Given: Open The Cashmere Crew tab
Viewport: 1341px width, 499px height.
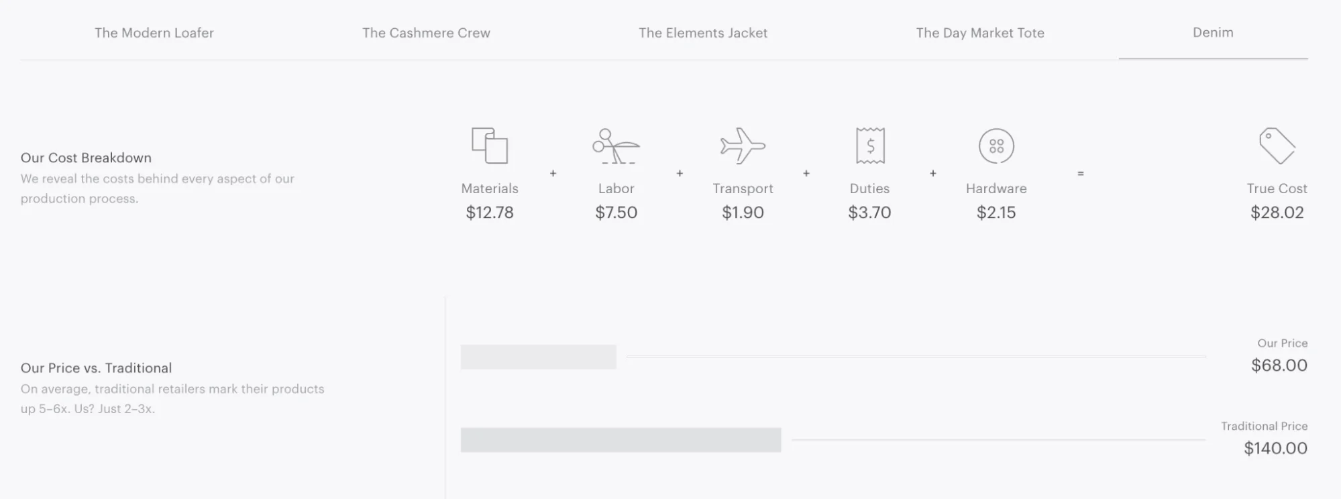Looking at the screenshot, I should [x=426, y=33].
